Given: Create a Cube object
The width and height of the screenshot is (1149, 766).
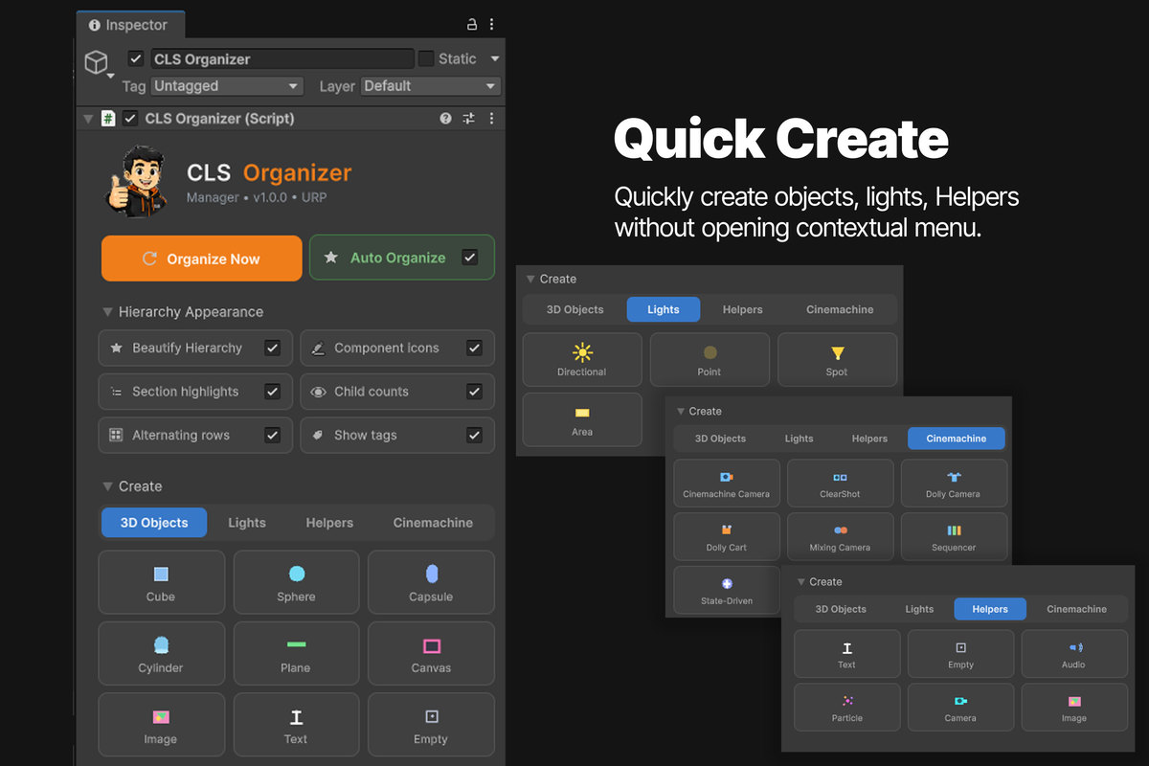Looking at the screenshot, I should [161, 582].
